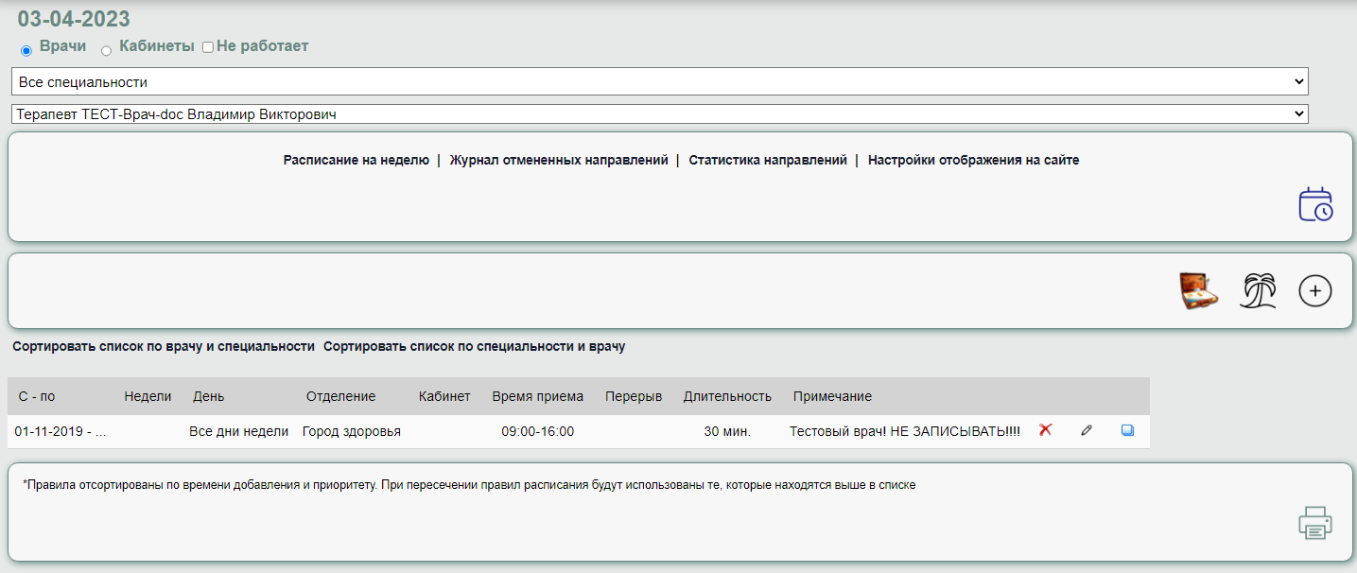Toggle the Не работает checkbox
The height and width of the screenshot is (573, 1357).
point(208,47)
